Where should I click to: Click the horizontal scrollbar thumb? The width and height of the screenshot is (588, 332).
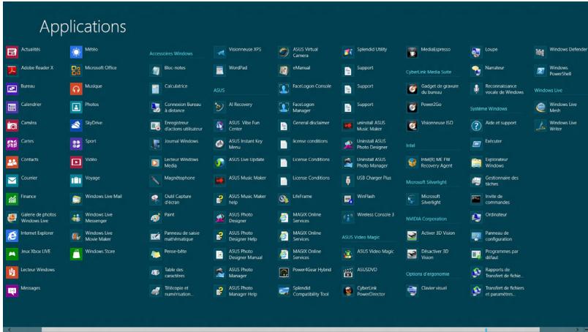[x=290, y=329]
